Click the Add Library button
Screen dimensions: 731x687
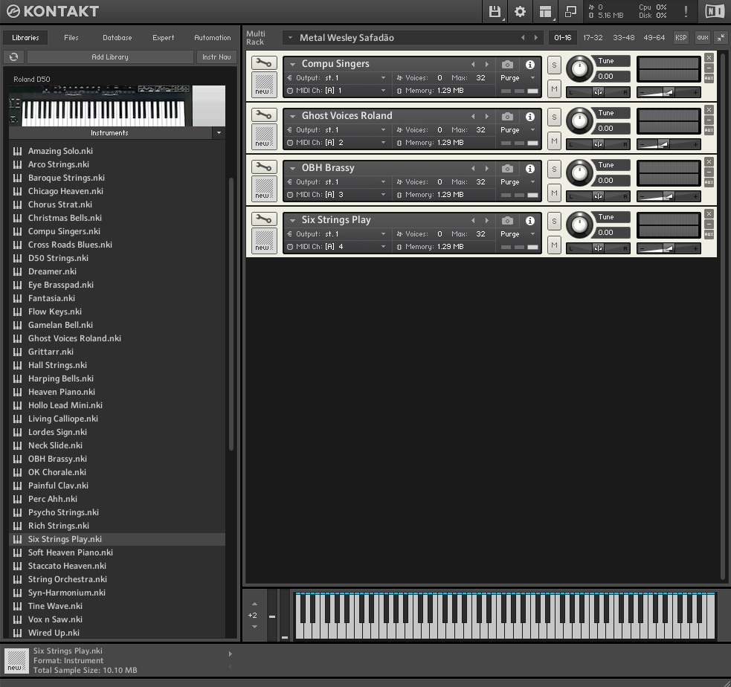coord(110,57)
